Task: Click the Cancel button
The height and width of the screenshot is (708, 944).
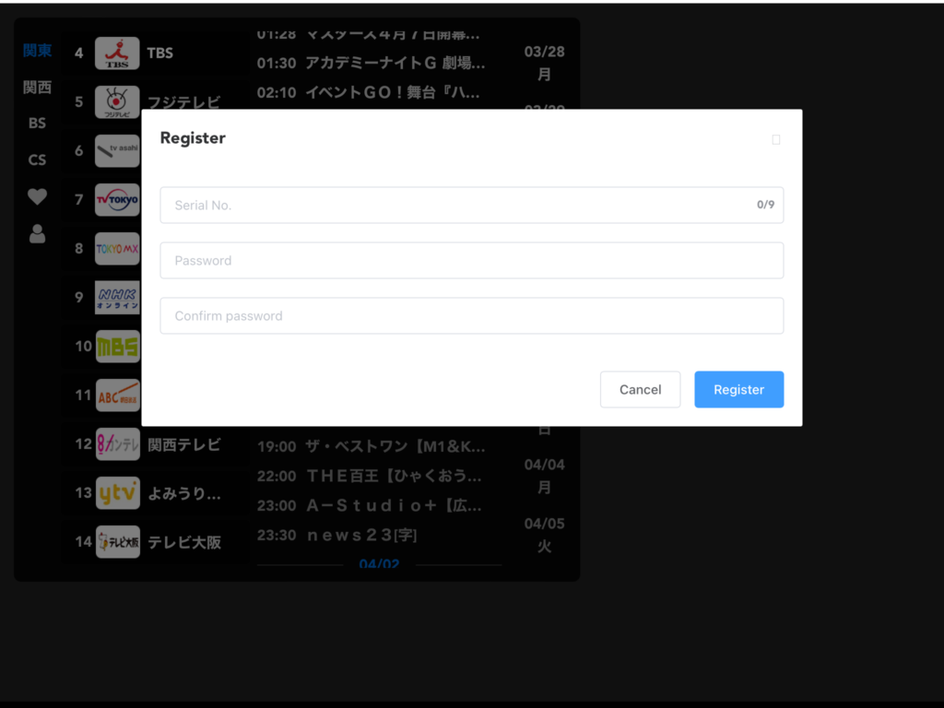Action: coord(640,390)
